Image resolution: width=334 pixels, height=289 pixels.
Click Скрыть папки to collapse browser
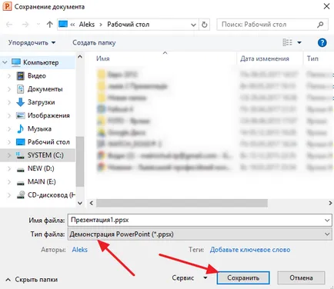pos(32,280)
